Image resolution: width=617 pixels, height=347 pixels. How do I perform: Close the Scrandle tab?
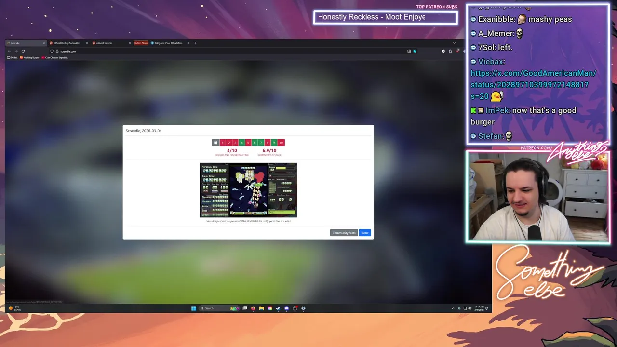(x=44, y=43)
